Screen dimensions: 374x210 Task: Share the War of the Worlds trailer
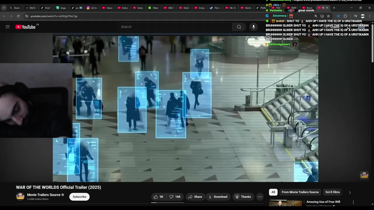point(195,197)
